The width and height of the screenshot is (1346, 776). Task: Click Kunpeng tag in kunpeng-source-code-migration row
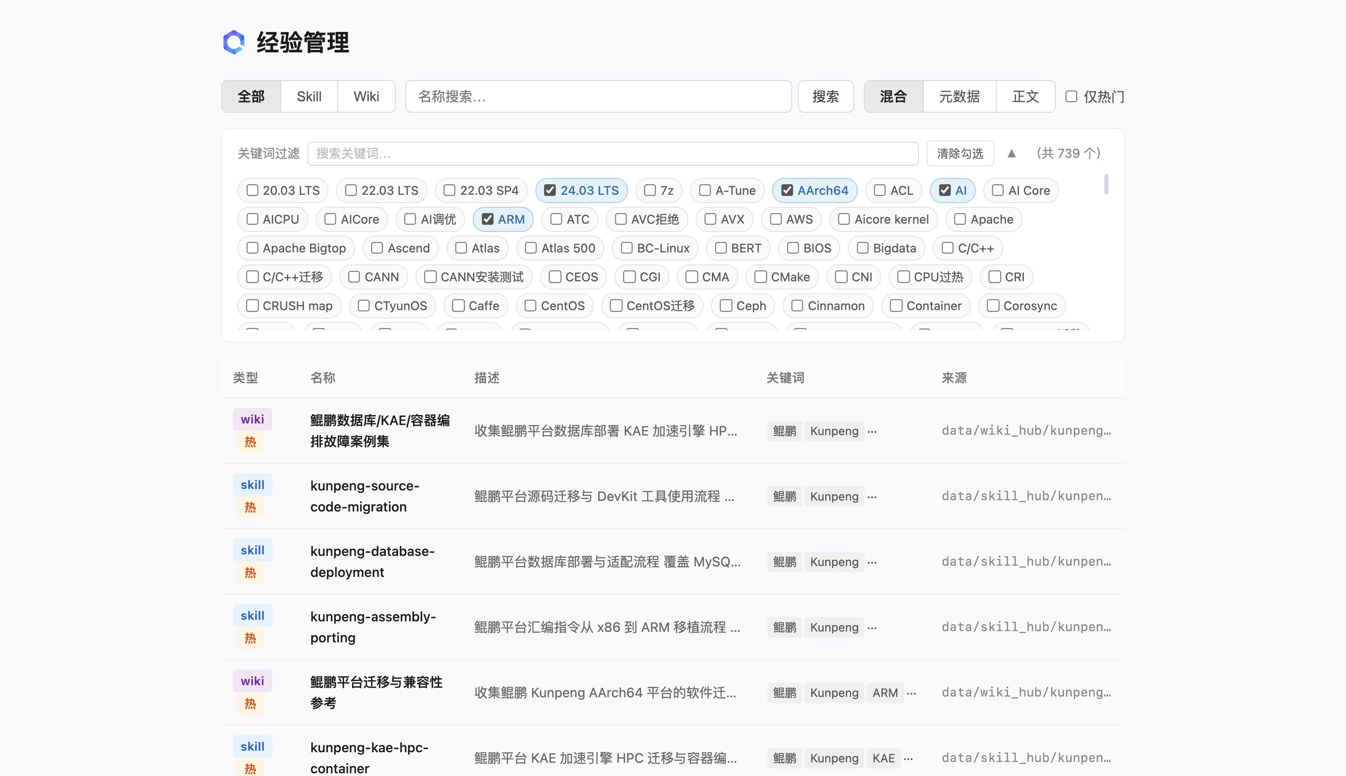click(834, 496)
